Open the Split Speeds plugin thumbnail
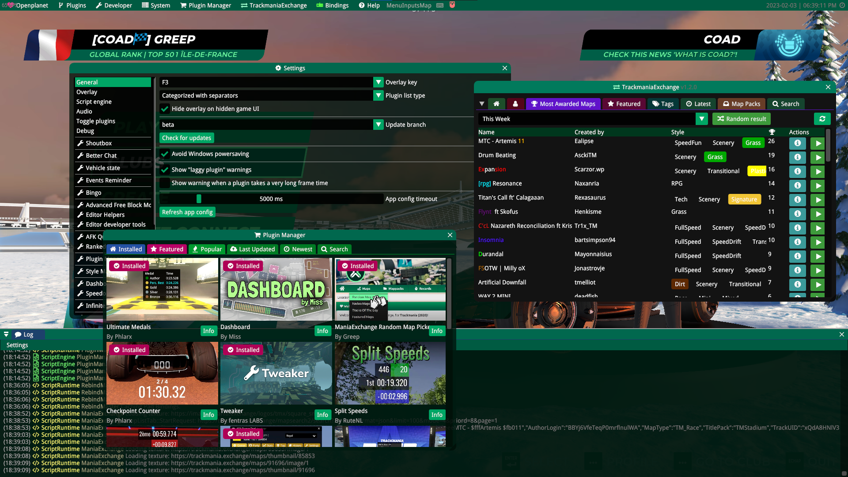The image size is (848, 477). click(x=390, y=374)
